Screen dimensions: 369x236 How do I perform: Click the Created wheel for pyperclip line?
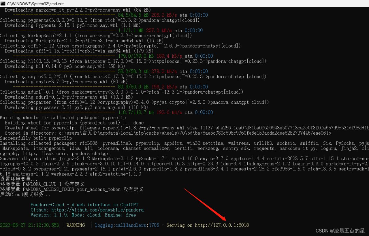187,128
